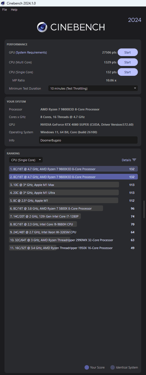This screenshot has height=375, width=146.
Task: Click the 27506 pts GPU score
Action: coord(109,52)
